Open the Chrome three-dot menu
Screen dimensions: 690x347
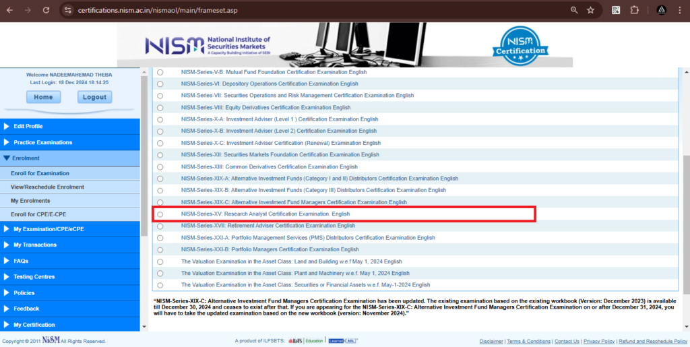[x=680, y=10]
